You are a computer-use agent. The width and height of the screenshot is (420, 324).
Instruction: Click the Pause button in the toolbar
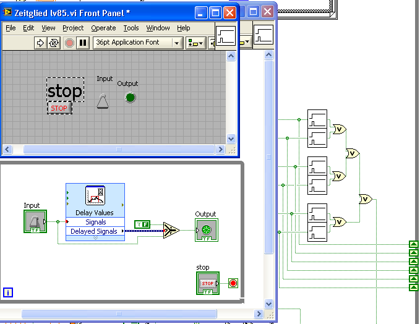coord(83,43)
